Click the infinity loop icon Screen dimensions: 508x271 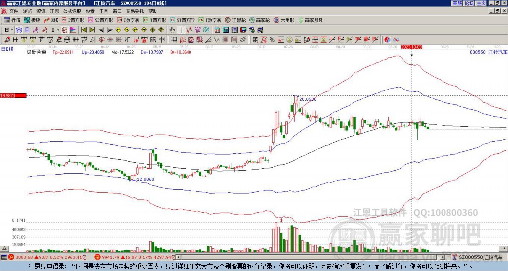coord(396,40)
